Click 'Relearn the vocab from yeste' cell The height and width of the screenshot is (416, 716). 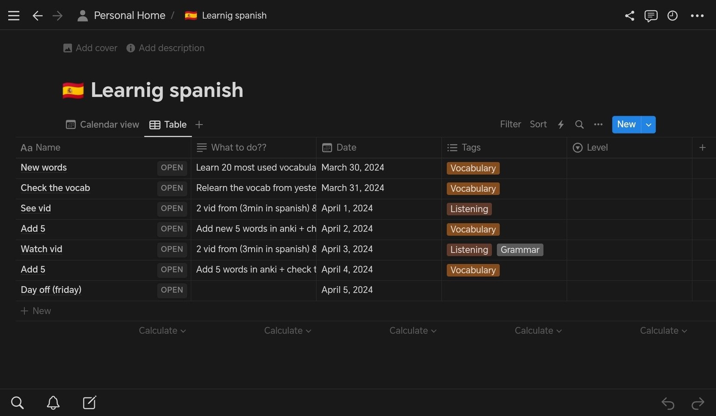pyautogui.click(x=254, y=188)
